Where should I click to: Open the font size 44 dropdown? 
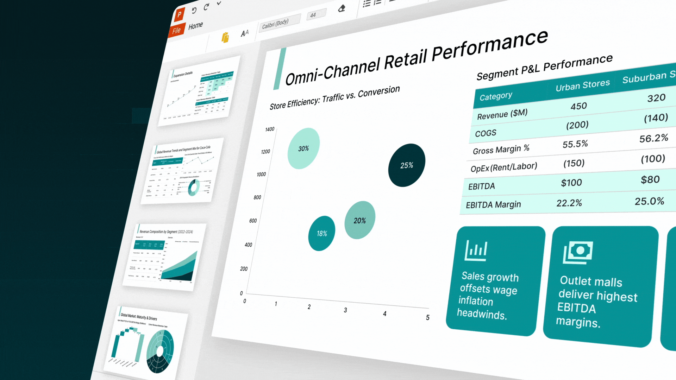316,15
